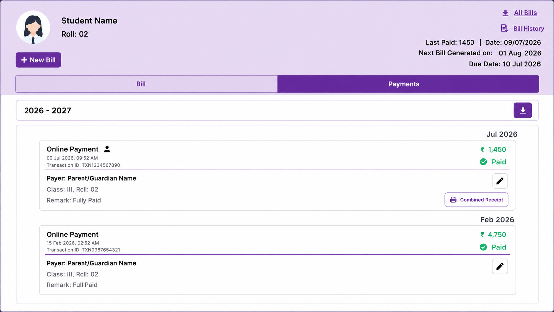This screenshot has width=554, height=312.
Task: Click the Roll: 02 header text
Action: (75, 34)
